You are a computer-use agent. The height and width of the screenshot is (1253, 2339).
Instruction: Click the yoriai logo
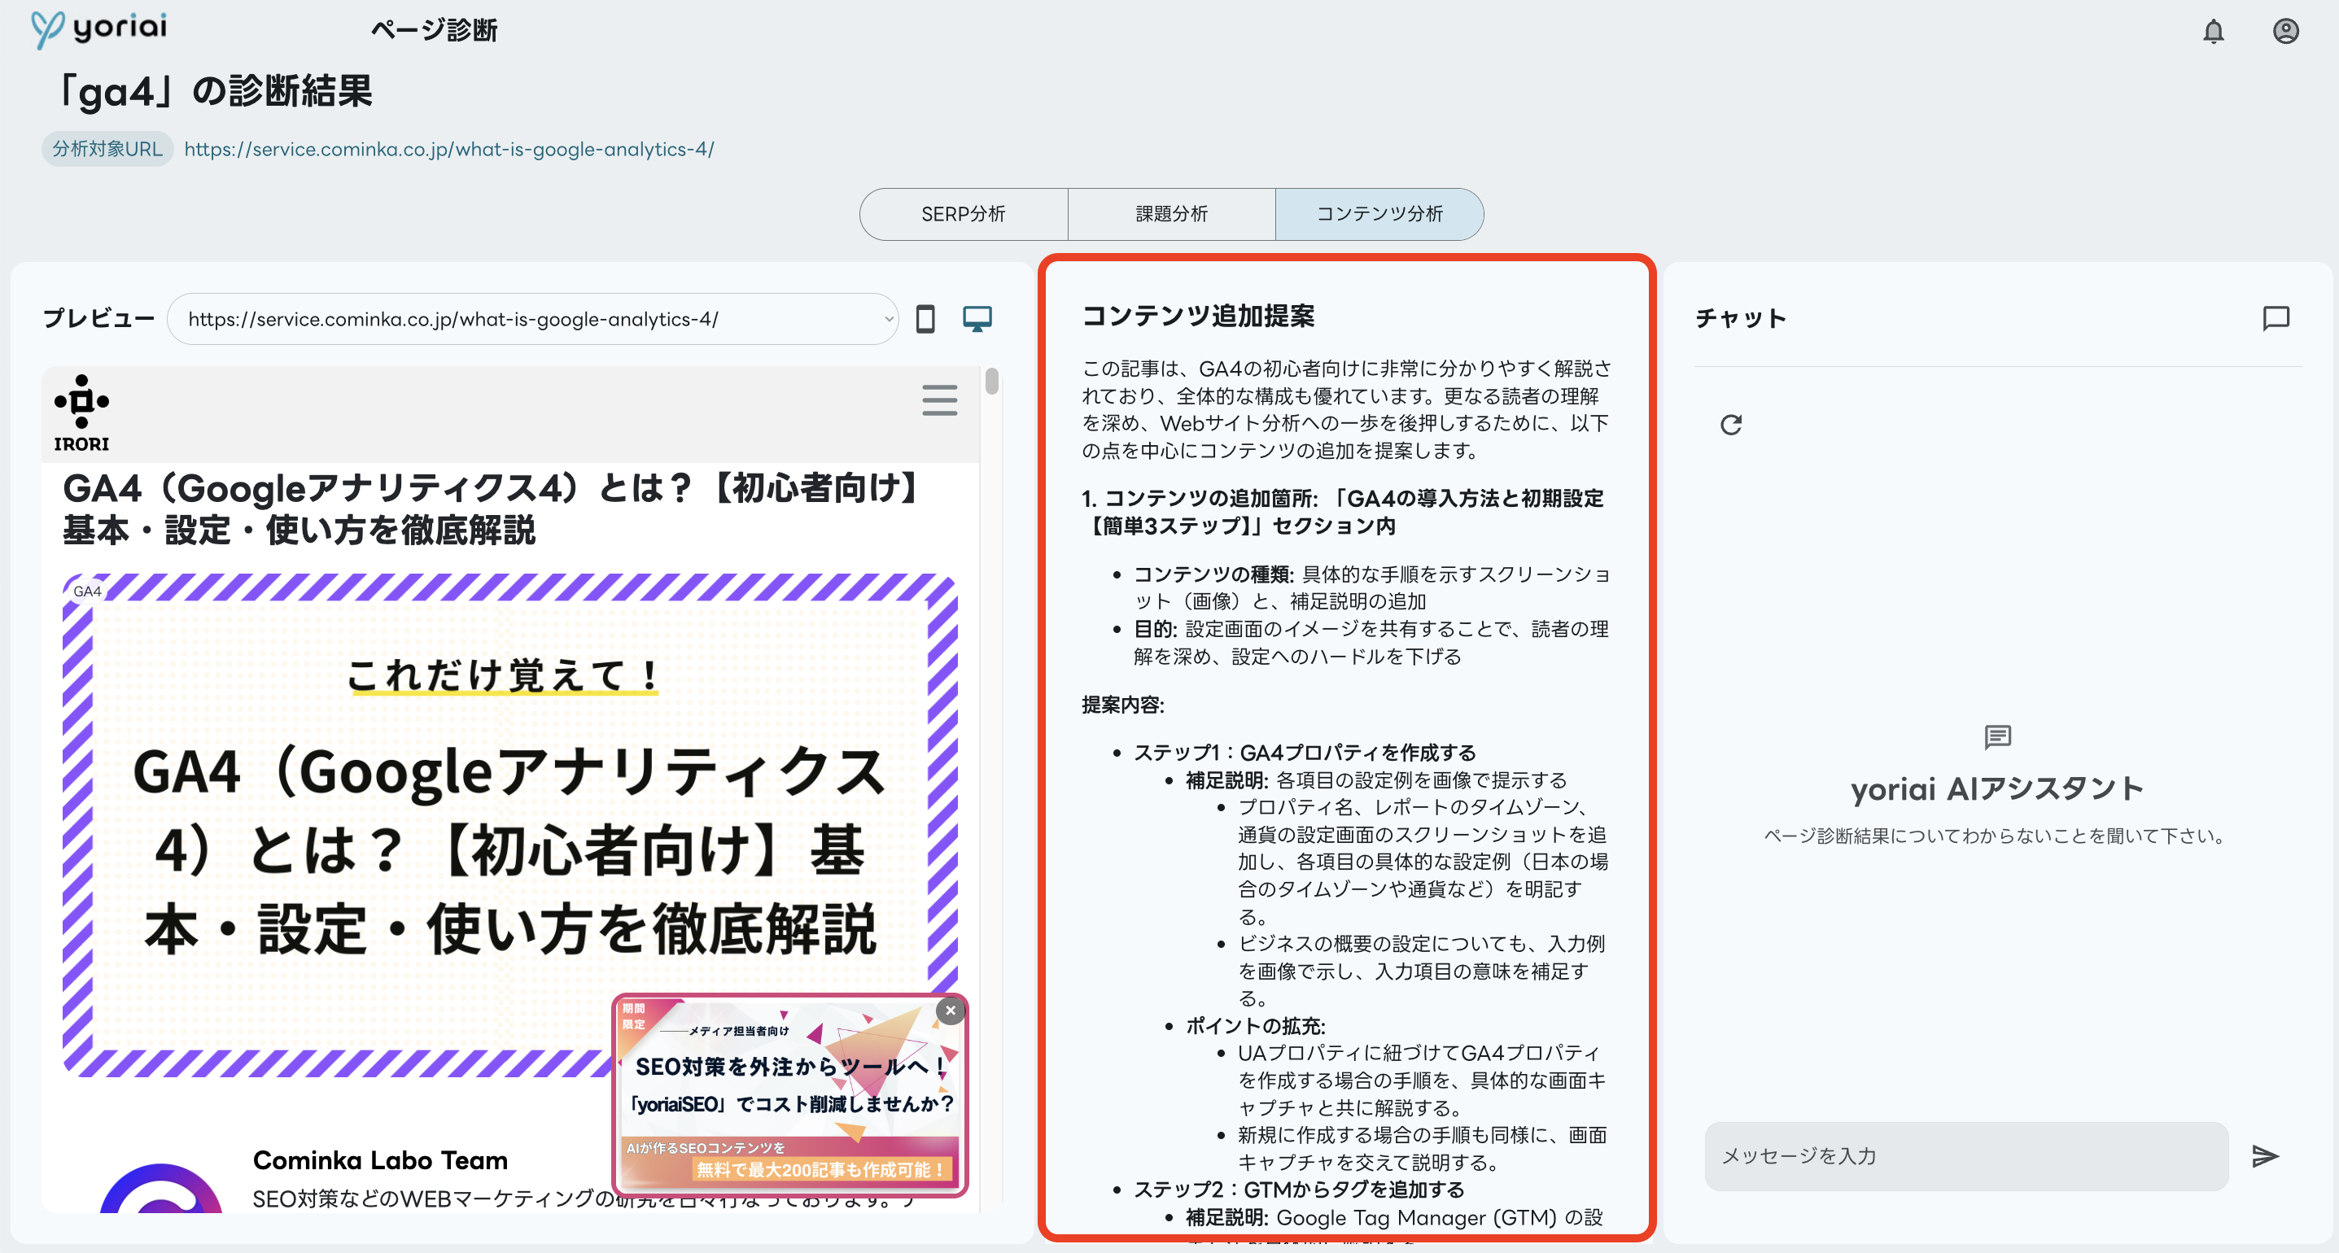pyautogui.click(x=99, y=28)
